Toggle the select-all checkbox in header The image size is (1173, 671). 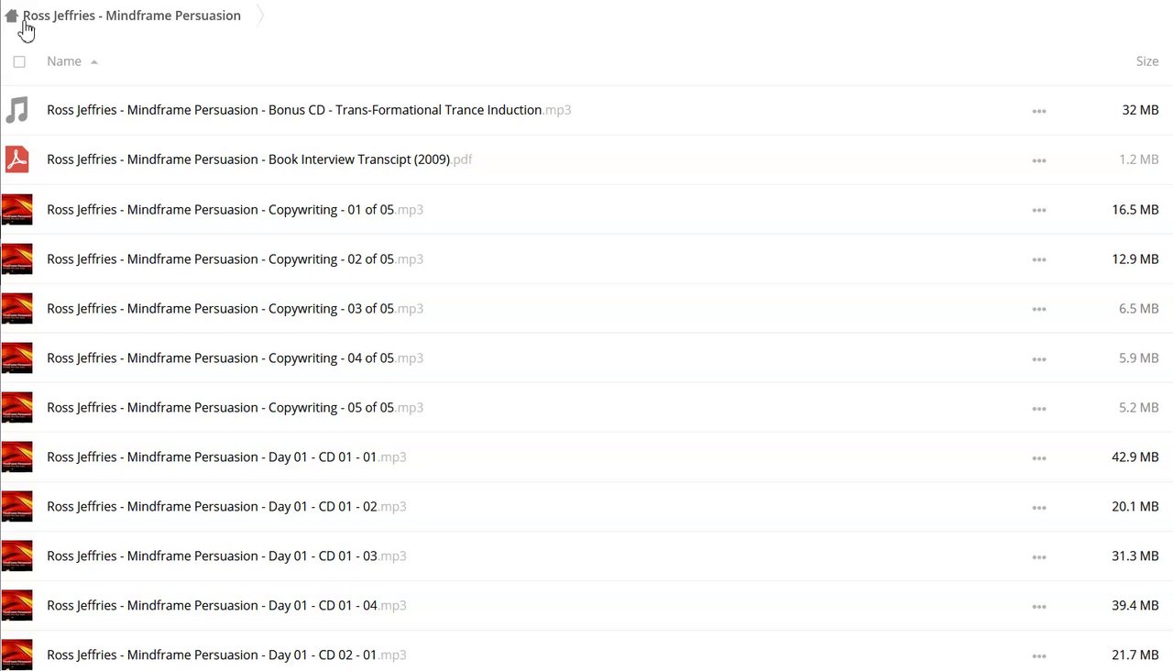tap(19, 61)
